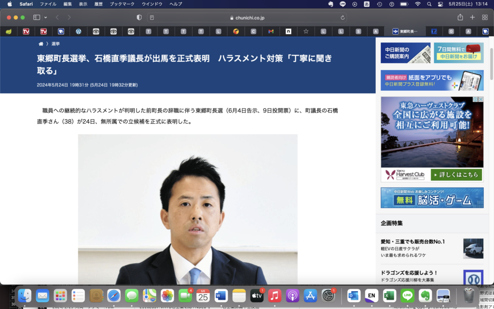
Task: Open Tab Overview with the grid icon
Action: 485,17
